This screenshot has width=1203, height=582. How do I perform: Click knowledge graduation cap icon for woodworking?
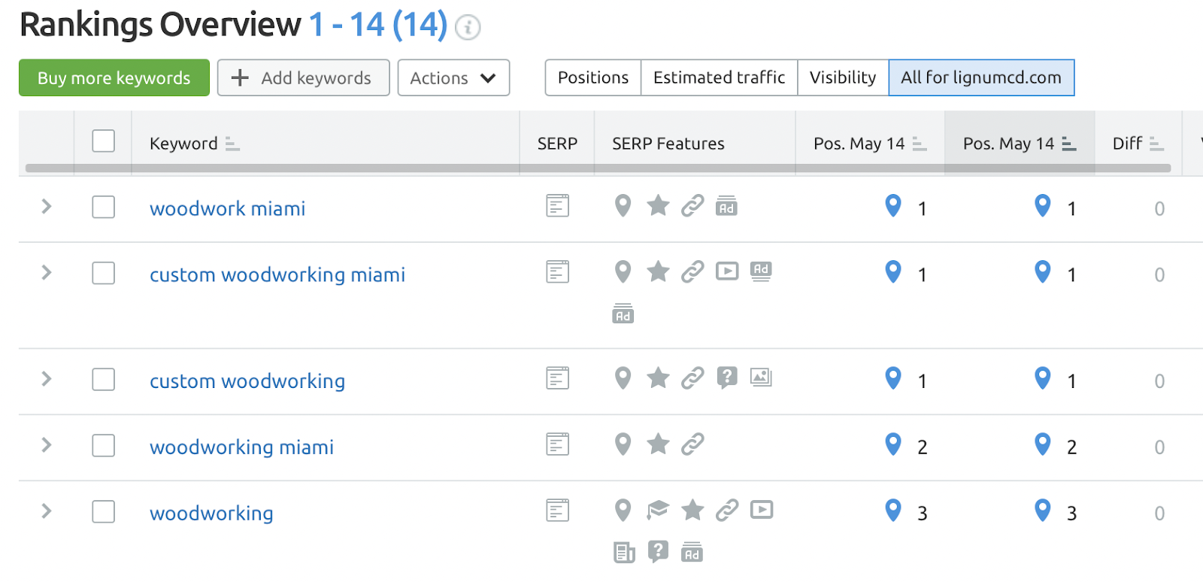(x=658, y=511)
